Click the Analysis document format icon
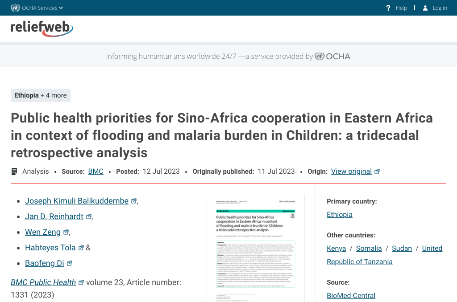Screen dimensions: 457x302 15,171
